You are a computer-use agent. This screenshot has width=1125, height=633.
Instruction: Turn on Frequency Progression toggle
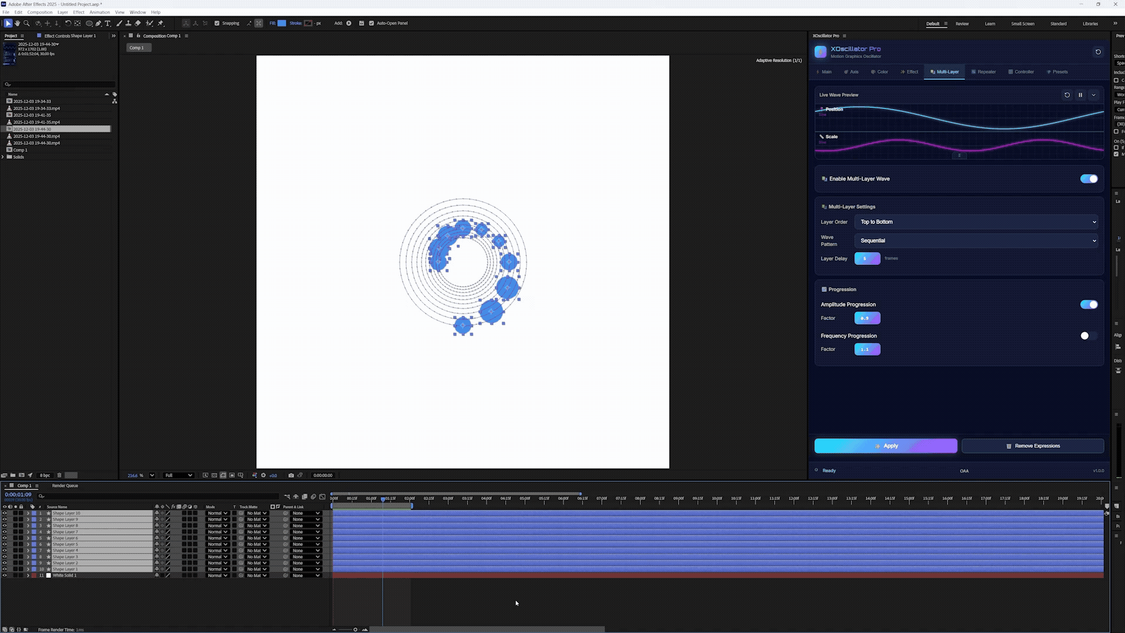(1088, 336)
